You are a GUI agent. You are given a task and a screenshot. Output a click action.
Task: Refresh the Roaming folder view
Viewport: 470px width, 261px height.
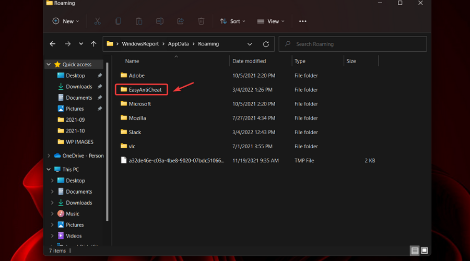tap(266, 44)
